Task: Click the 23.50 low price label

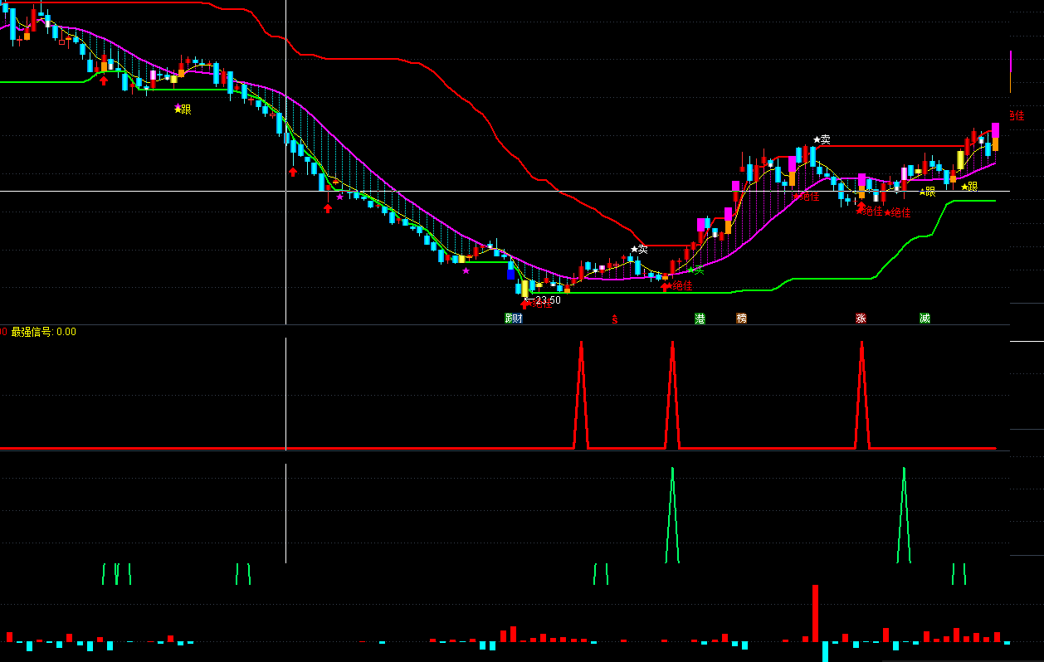Action: 548,300
